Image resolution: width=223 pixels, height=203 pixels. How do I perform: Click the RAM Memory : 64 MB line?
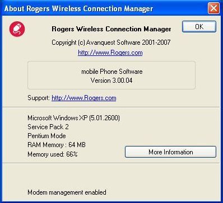pos(57,145)
